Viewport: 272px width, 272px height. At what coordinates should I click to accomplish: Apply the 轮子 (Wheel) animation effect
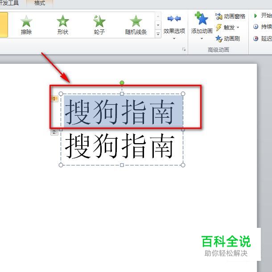pos(99,25)
